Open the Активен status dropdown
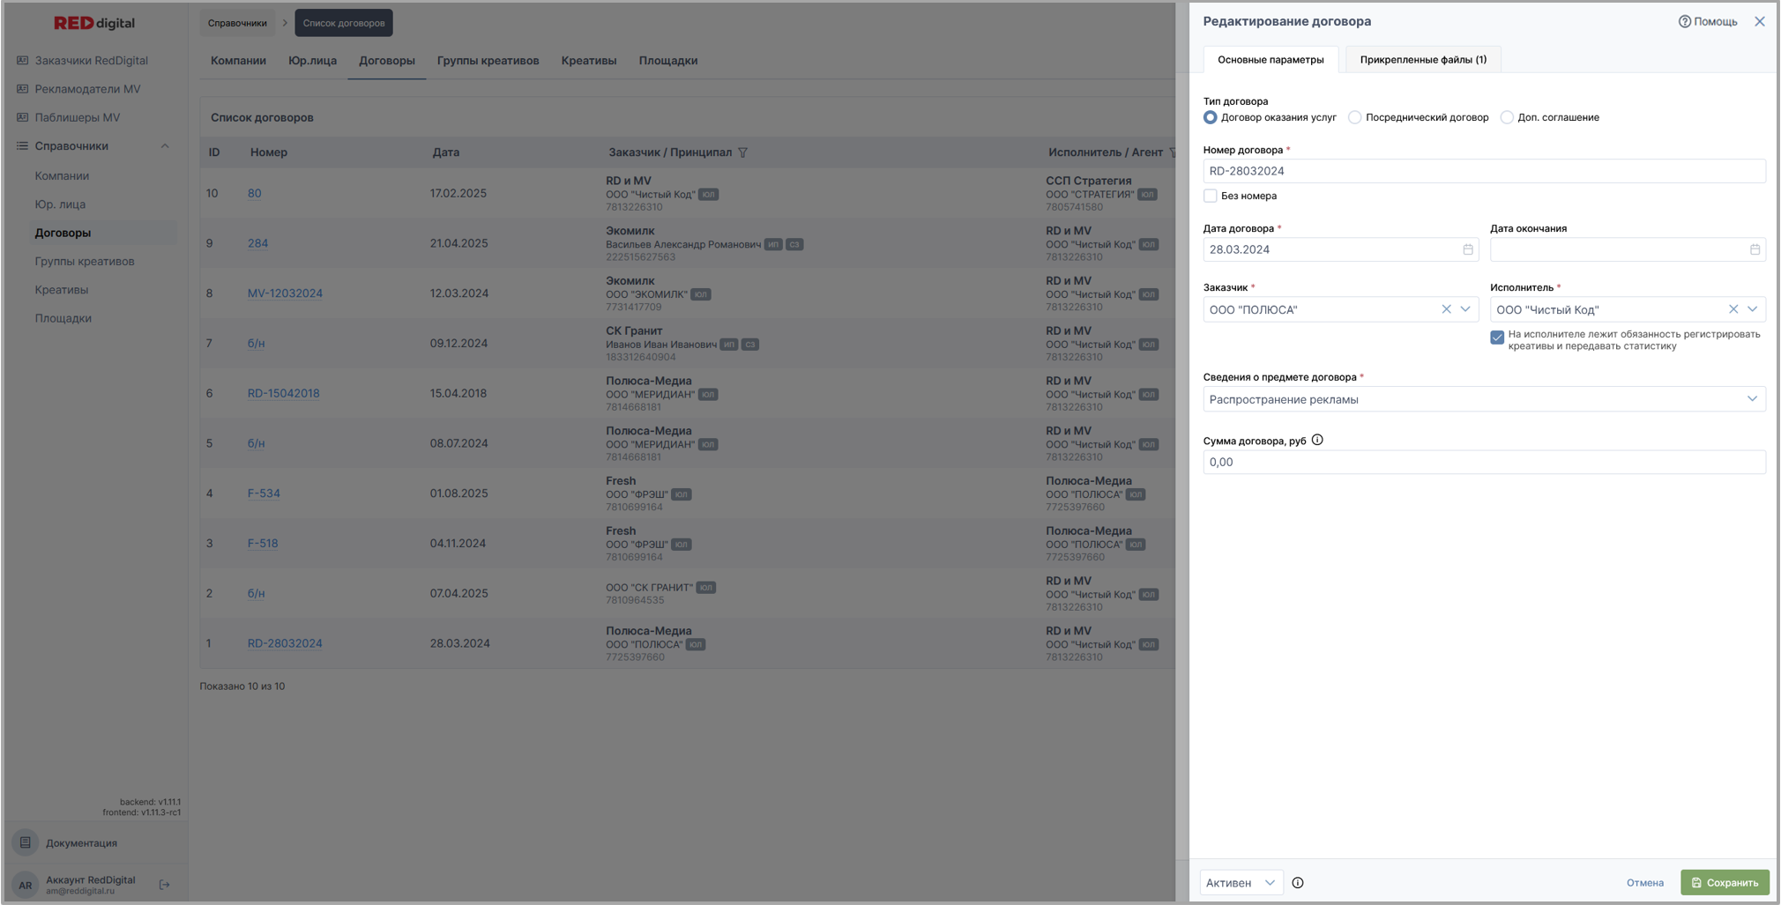Viewport: 1781px width, 905px height. point(1241,883)
